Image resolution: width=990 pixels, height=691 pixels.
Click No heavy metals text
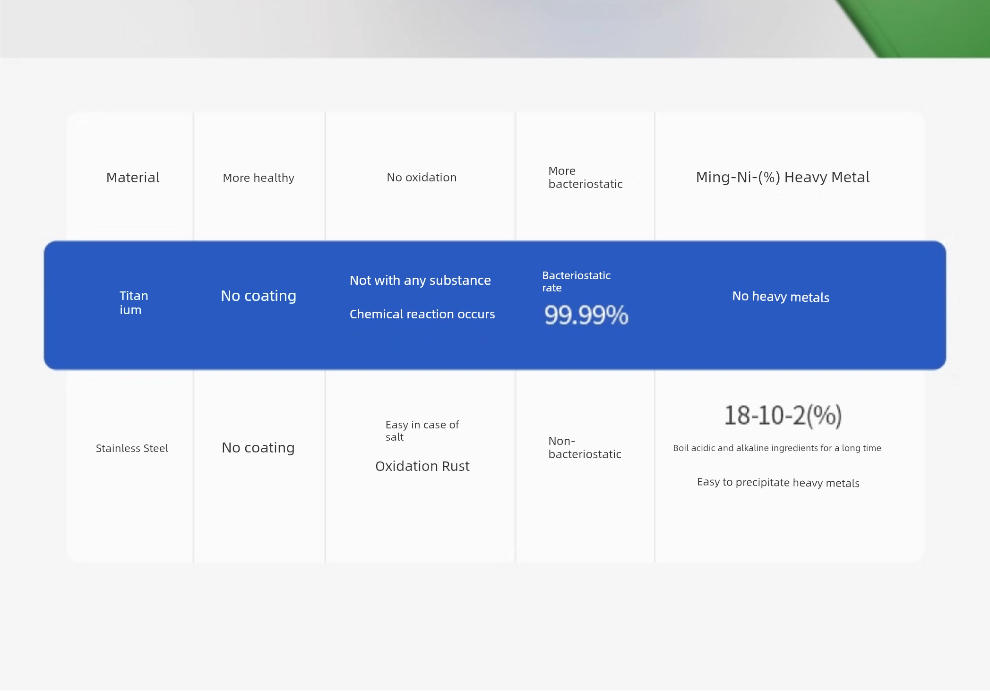[x=780, y=297]
